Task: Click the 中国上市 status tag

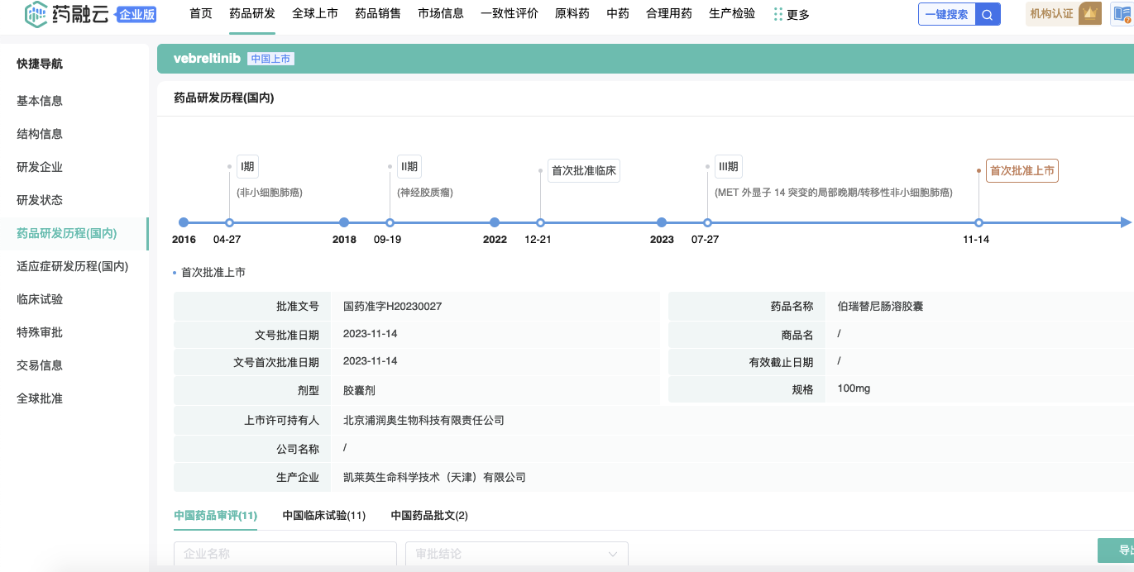Action: click(x=271, y=59)
